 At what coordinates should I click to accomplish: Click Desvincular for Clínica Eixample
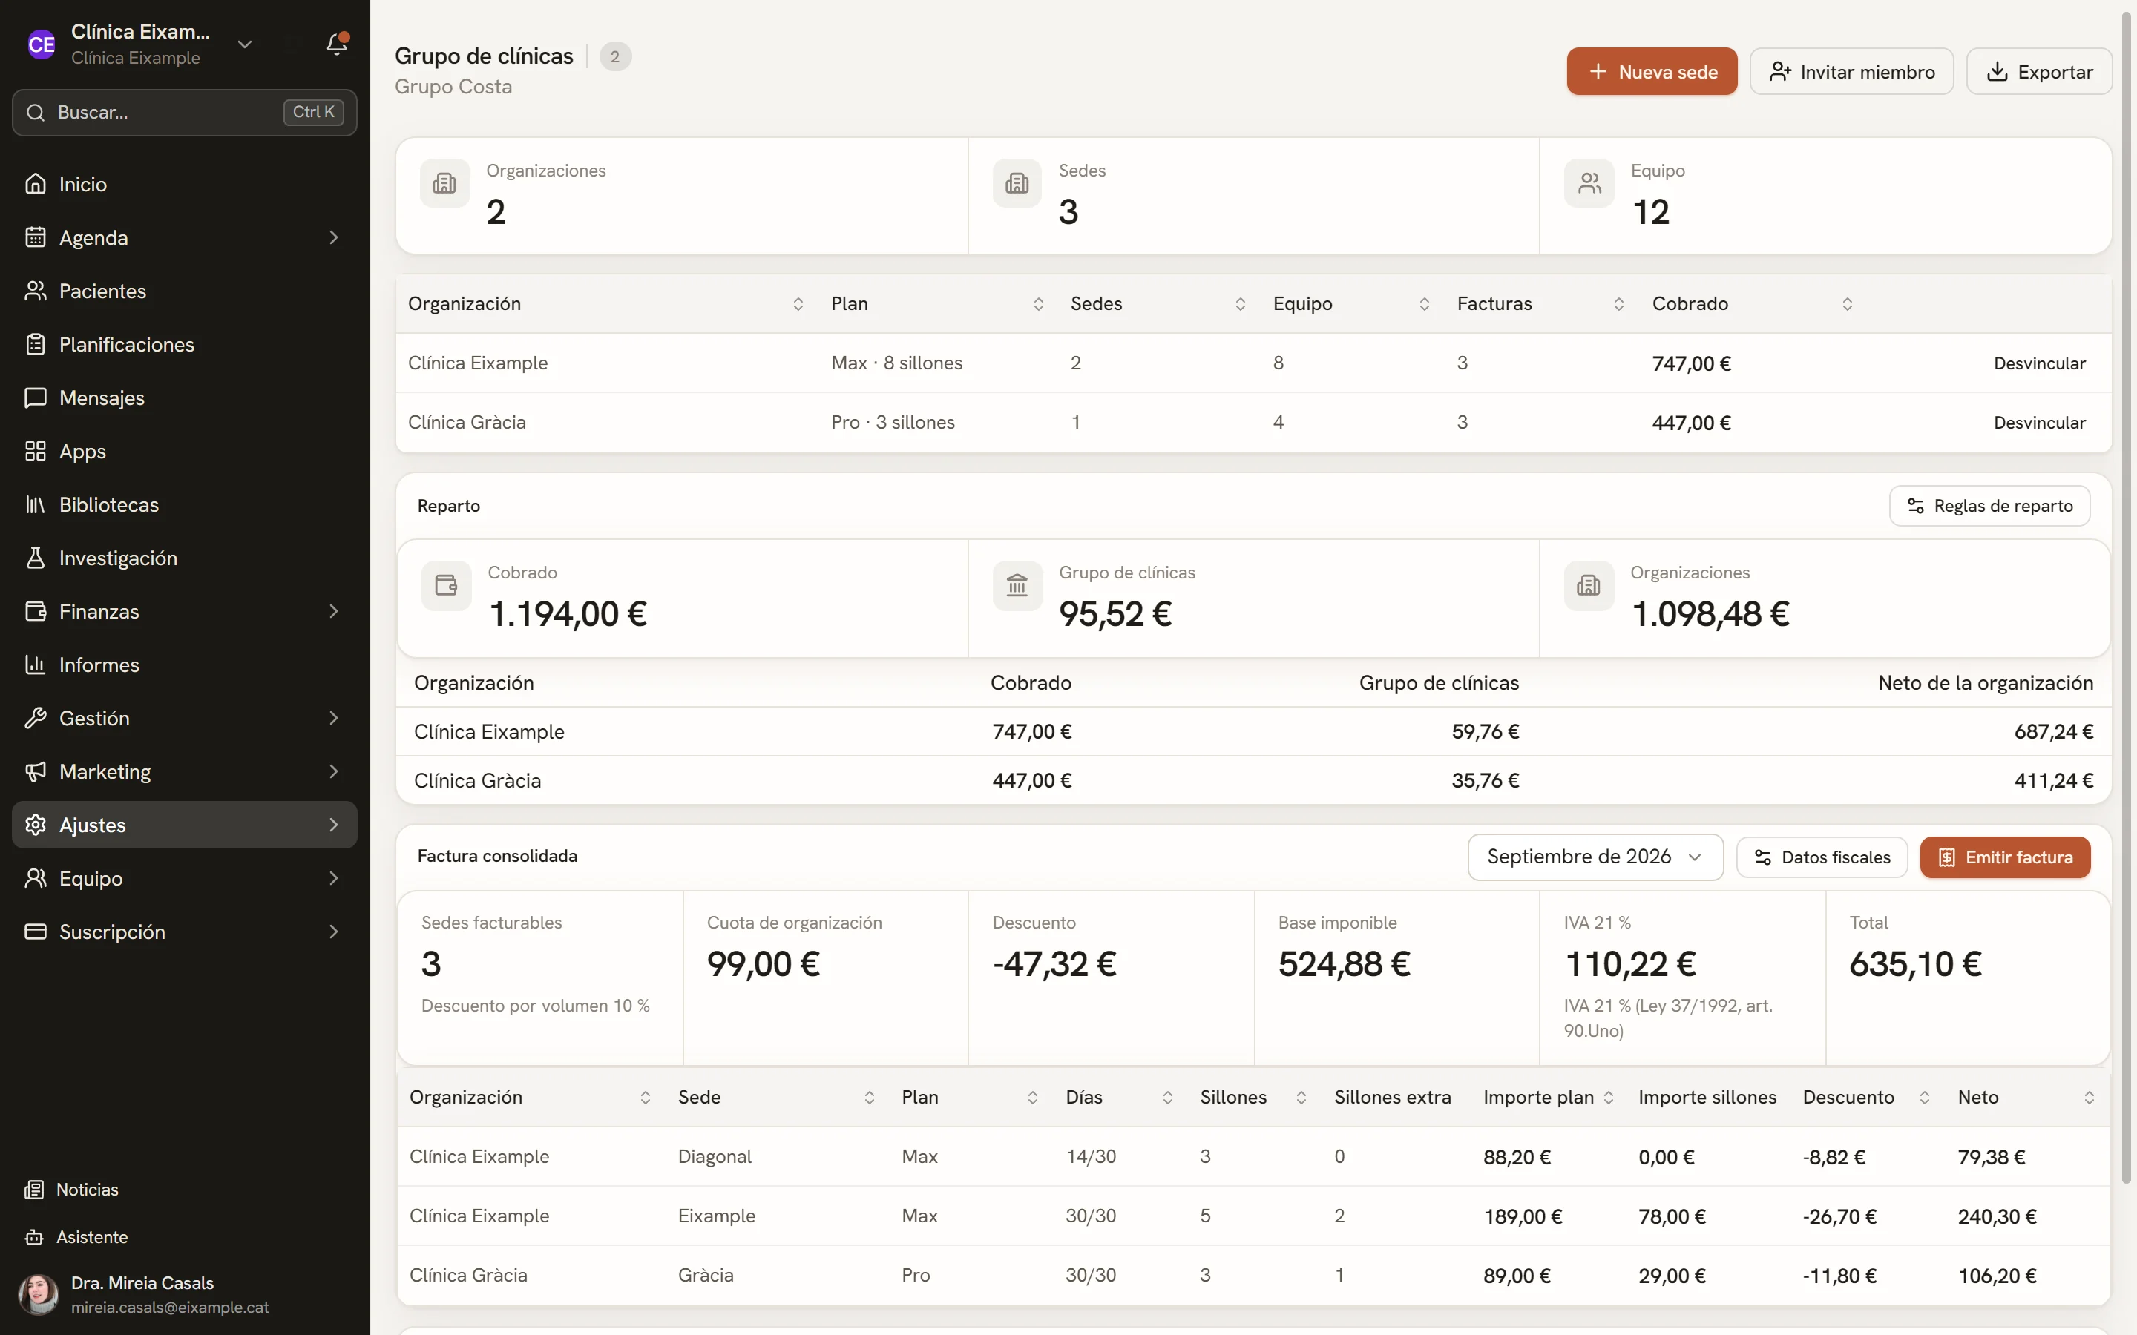[2039, 363]
